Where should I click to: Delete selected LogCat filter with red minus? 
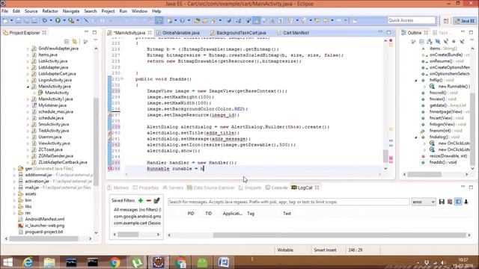coord(148,200)
